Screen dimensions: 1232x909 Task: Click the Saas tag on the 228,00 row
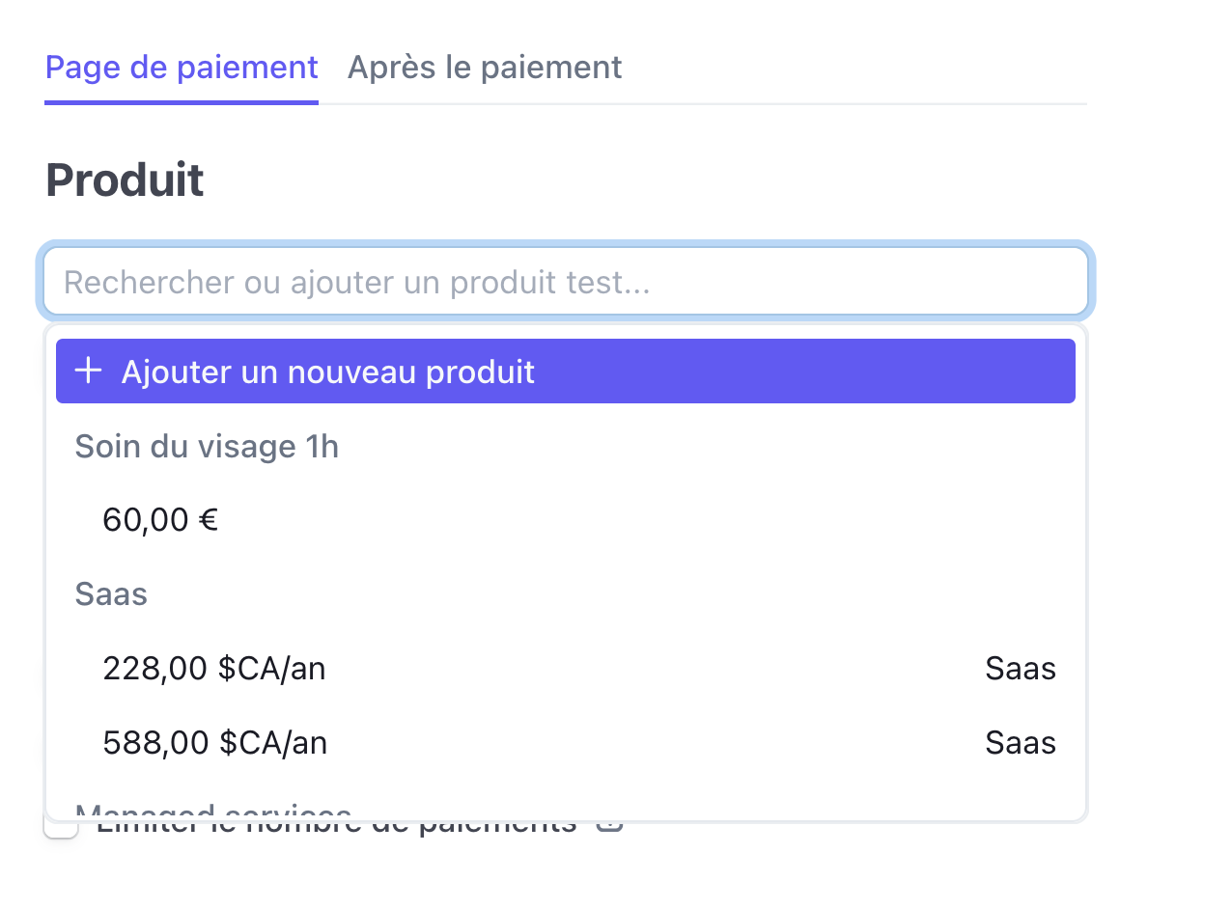tap(1021, 669)
